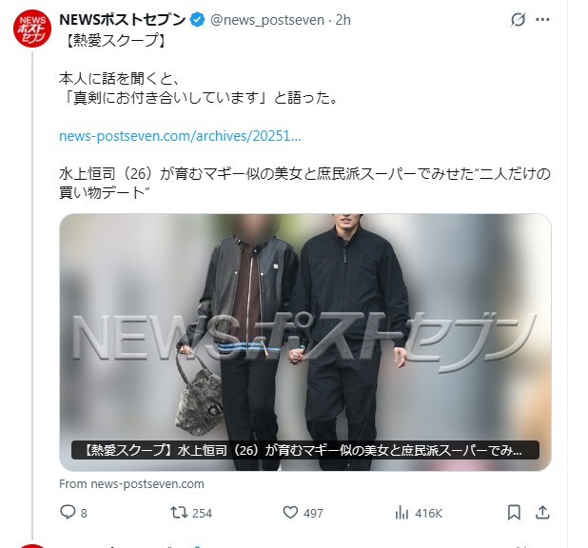The height and width of the screenshot is (548, 588).
Task: Open the Grok explain-post icon
Action: pos(518,20)
